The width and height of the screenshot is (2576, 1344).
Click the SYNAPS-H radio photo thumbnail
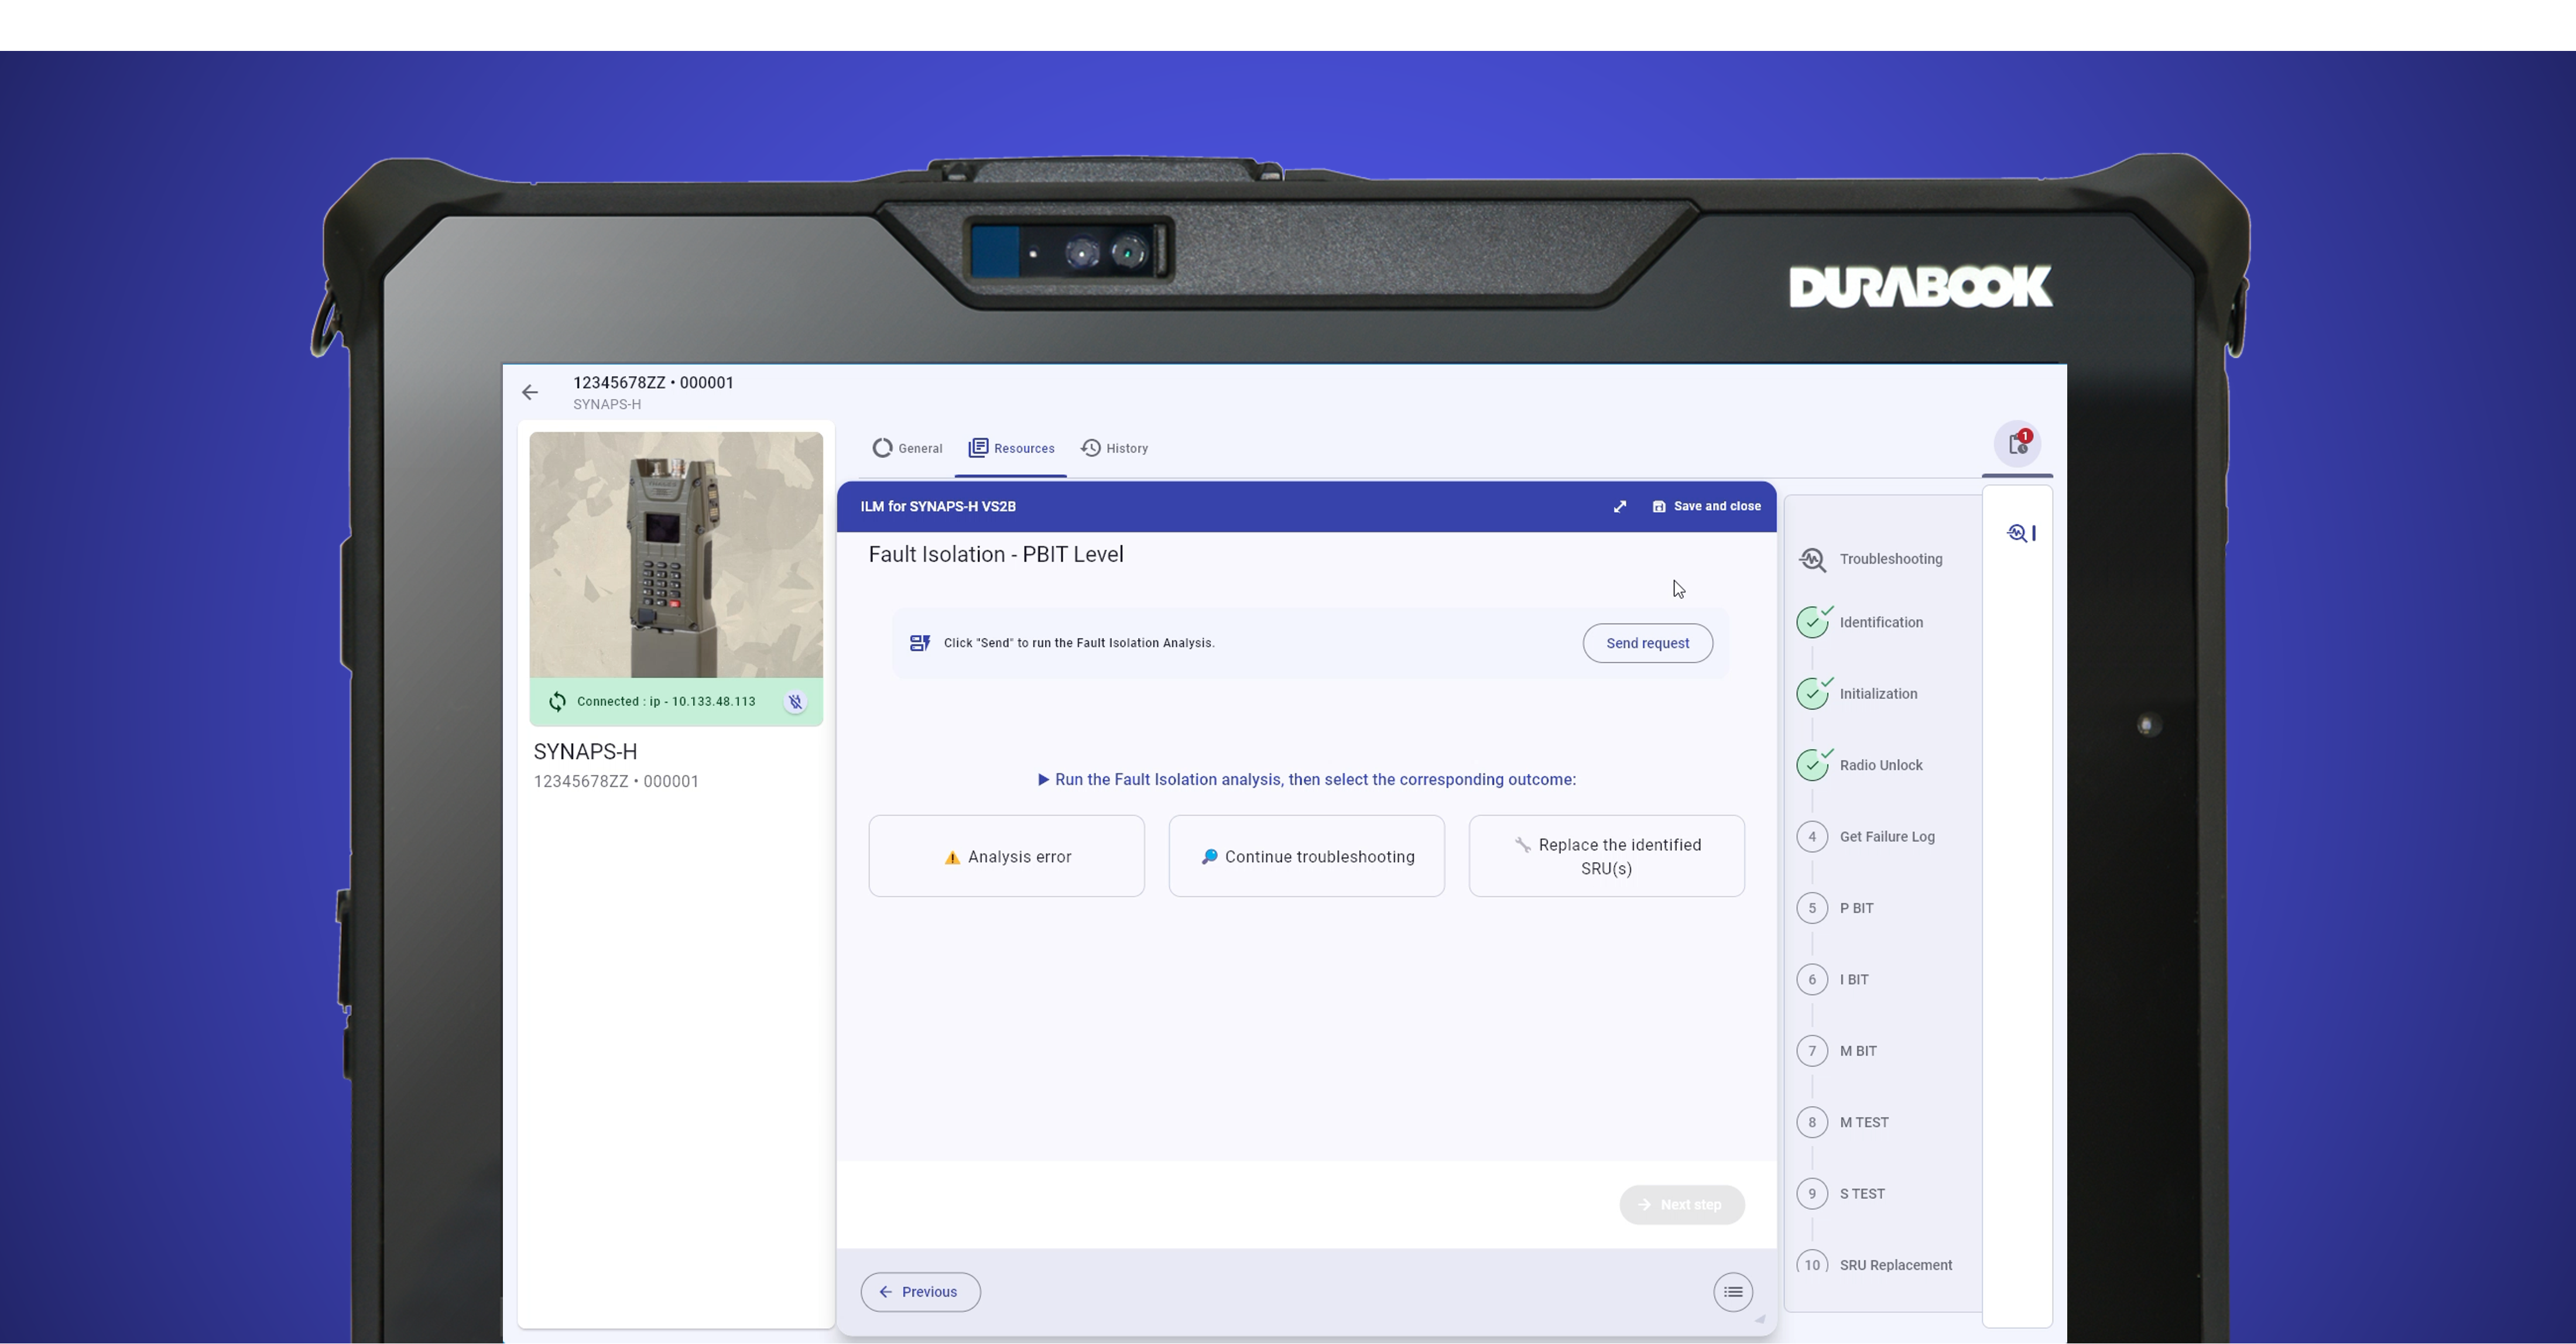click(676, 555)
